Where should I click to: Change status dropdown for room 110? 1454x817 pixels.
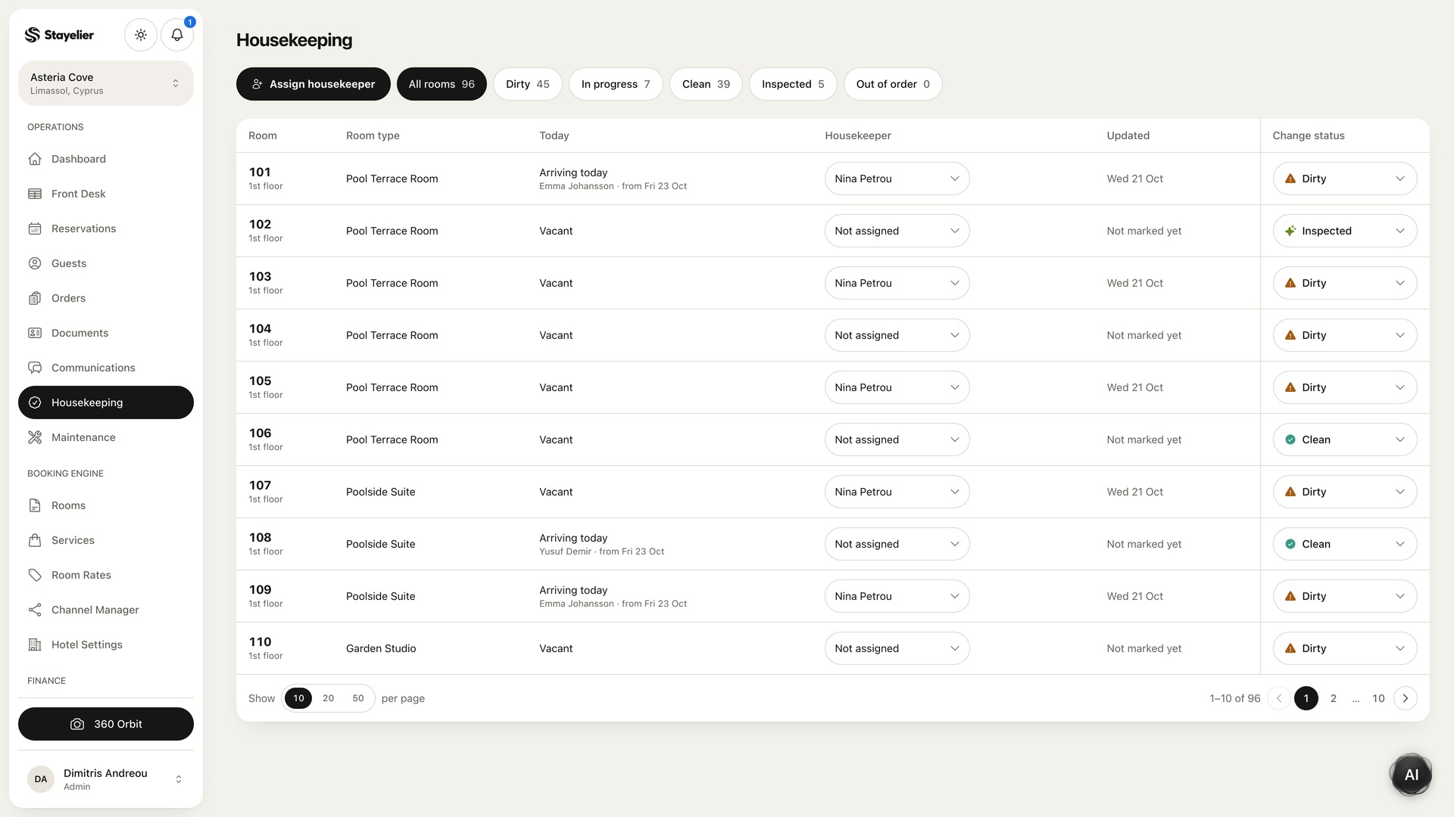click(x=1345, y=648)
